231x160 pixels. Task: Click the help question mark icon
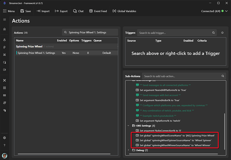coord(5,145)
